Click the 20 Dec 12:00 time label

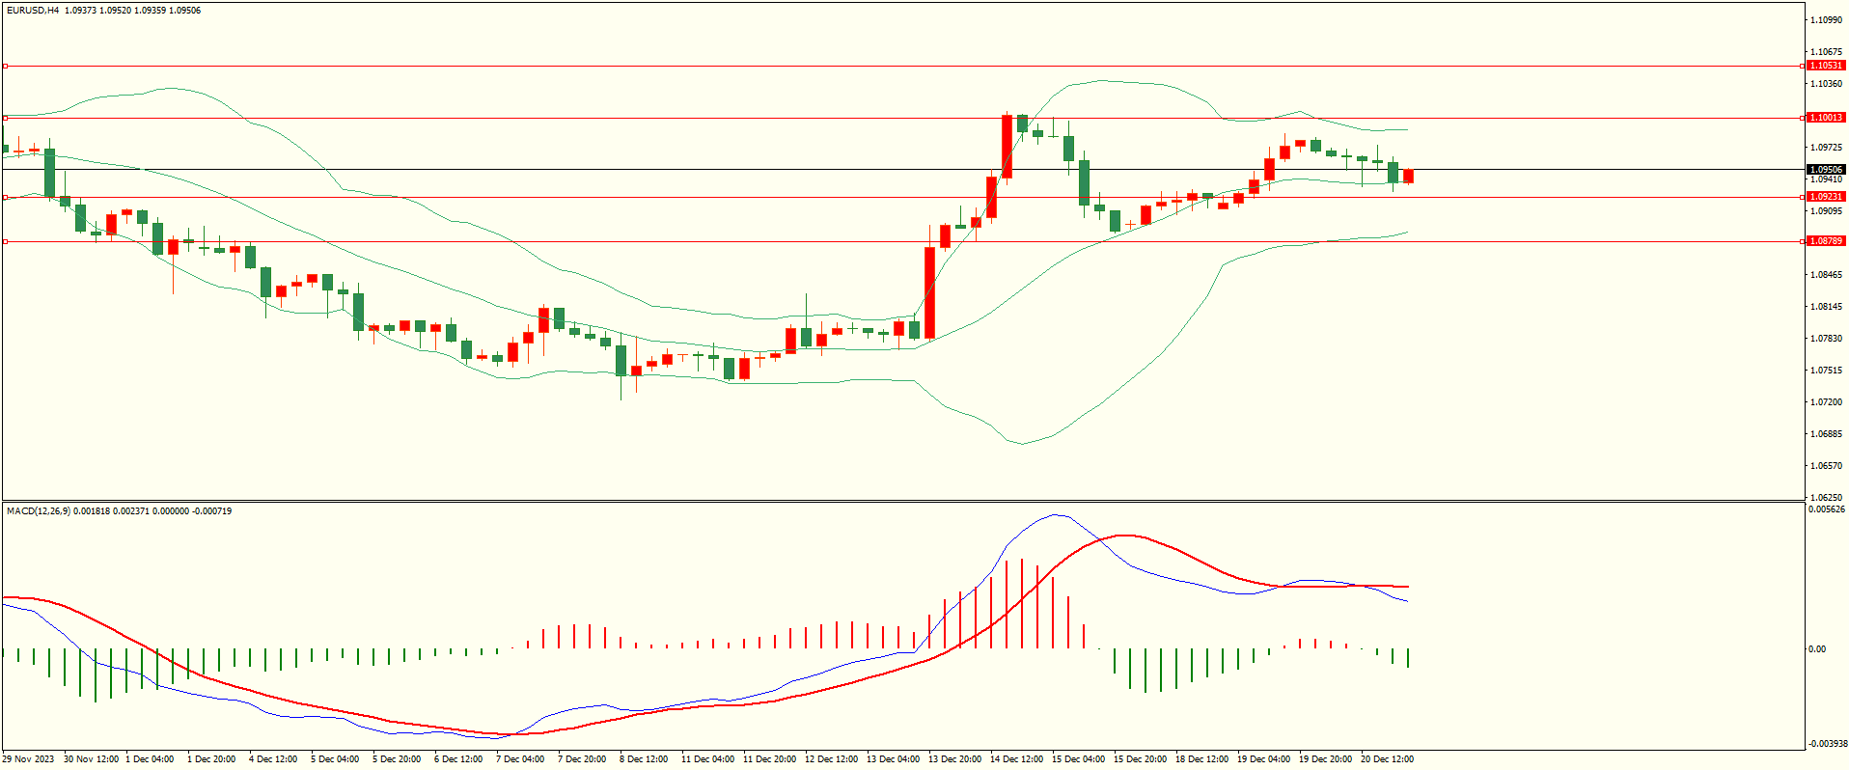[x=1387, y=759]
